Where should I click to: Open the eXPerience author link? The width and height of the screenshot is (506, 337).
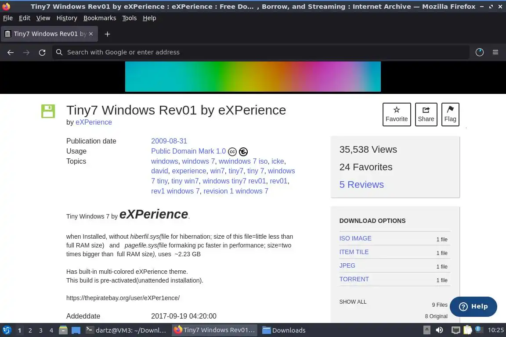click(94, 122)
